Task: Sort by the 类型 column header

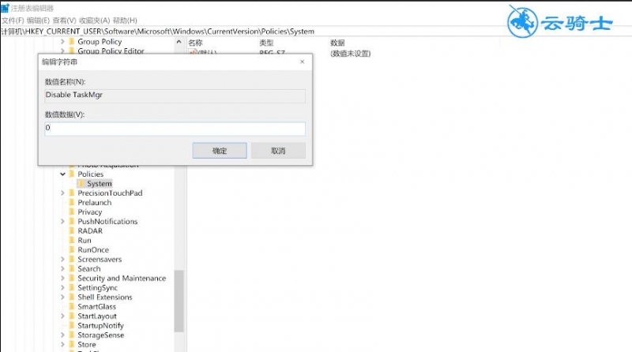Action: pos(266,43)
